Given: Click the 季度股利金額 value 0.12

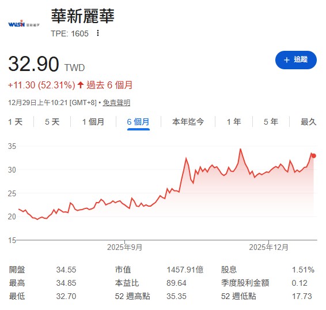Looking at the screenshot, I should click(300, 283).
